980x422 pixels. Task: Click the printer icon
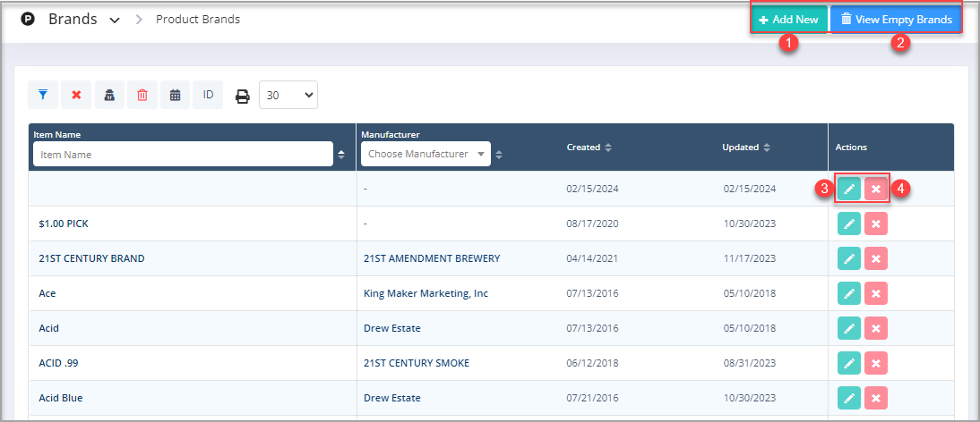(243, 96)
